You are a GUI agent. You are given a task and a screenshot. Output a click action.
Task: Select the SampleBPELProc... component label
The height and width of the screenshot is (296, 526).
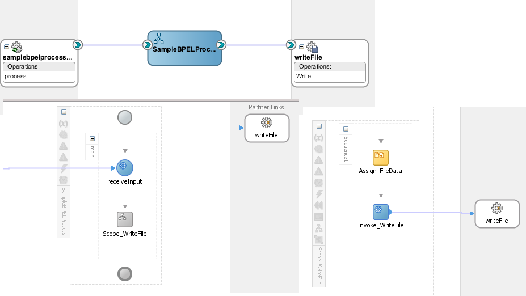pyautogui.click(x=184, y=49)
